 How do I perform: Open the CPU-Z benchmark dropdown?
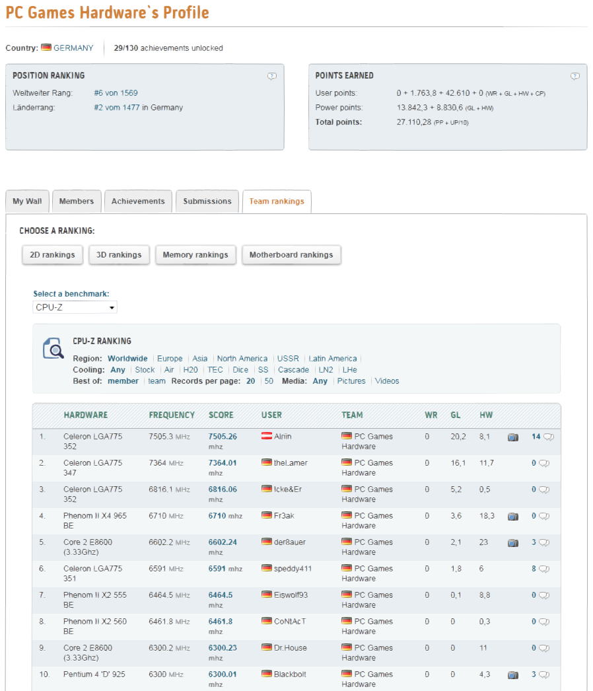[x=75, y=307]
